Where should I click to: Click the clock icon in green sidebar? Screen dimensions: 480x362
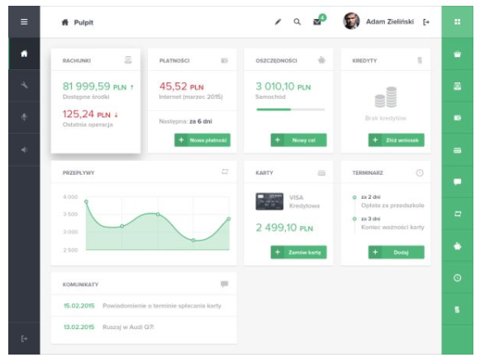coord(457,278)
